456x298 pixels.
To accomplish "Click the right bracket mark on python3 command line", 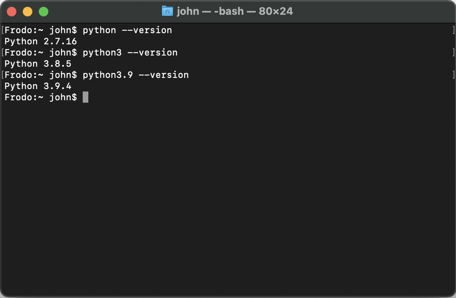I will [x=453, y=53].
